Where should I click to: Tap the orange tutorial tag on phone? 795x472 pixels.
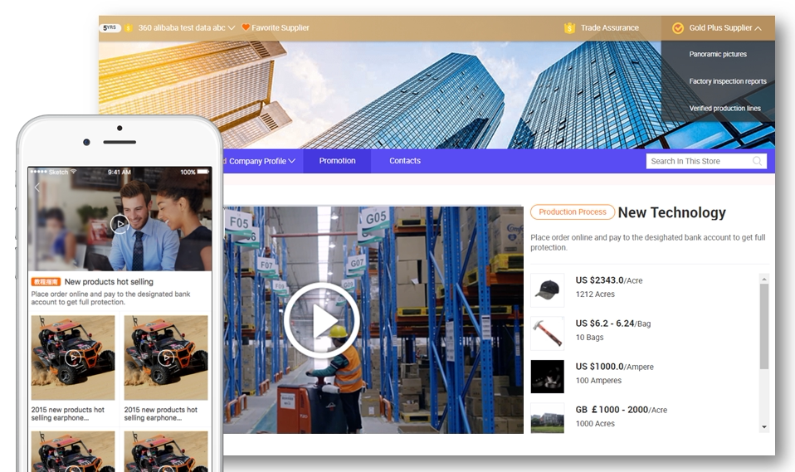coord(46,282)
